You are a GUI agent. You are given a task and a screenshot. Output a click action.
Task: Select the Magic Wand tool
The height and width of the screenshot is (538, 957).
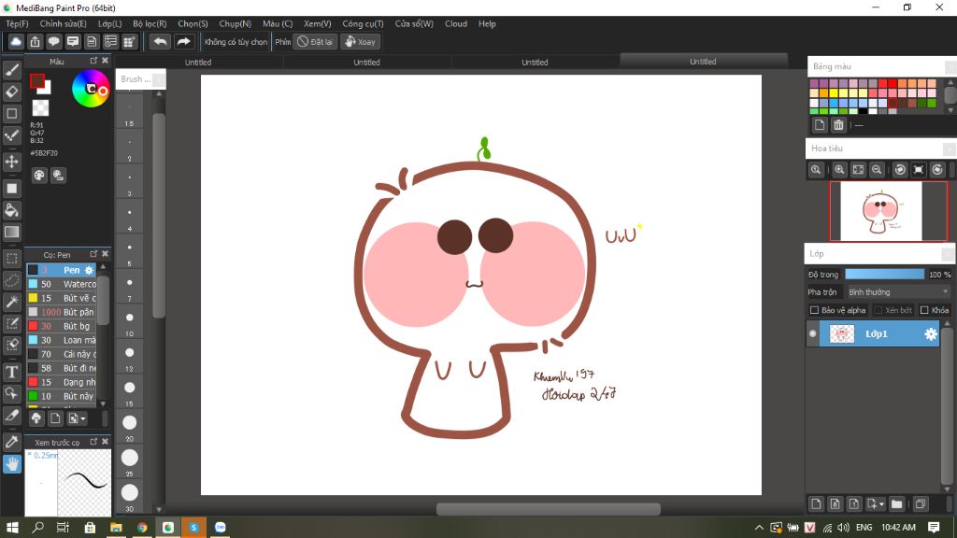point(11,302)
